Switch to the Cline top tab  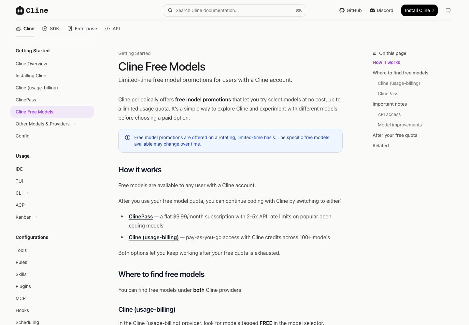(x=25, y=29)
